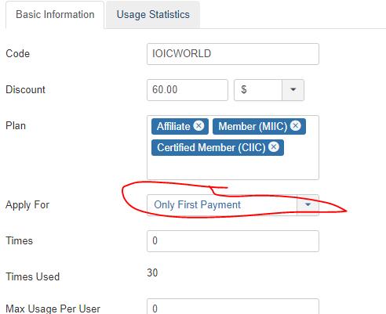Select the Certified Member (CIIC) tag label
The image size is (386, 314).
click(x=211, y=147)
